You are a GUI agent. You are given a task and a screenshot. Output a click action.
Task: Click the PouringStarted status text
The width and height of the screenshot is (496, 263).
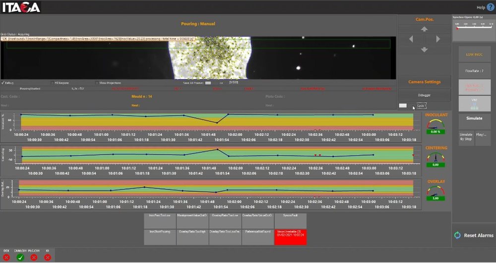30,89
